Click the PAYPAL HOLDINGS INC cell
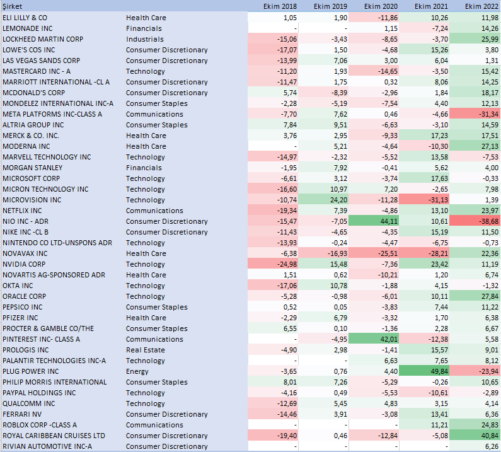 pos(39,393)
